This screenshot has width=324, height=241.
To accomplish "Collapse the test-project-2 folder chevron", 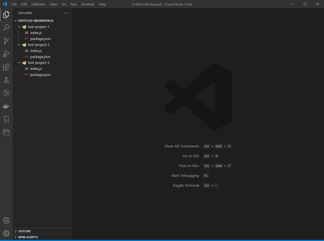I will [19, 45].
